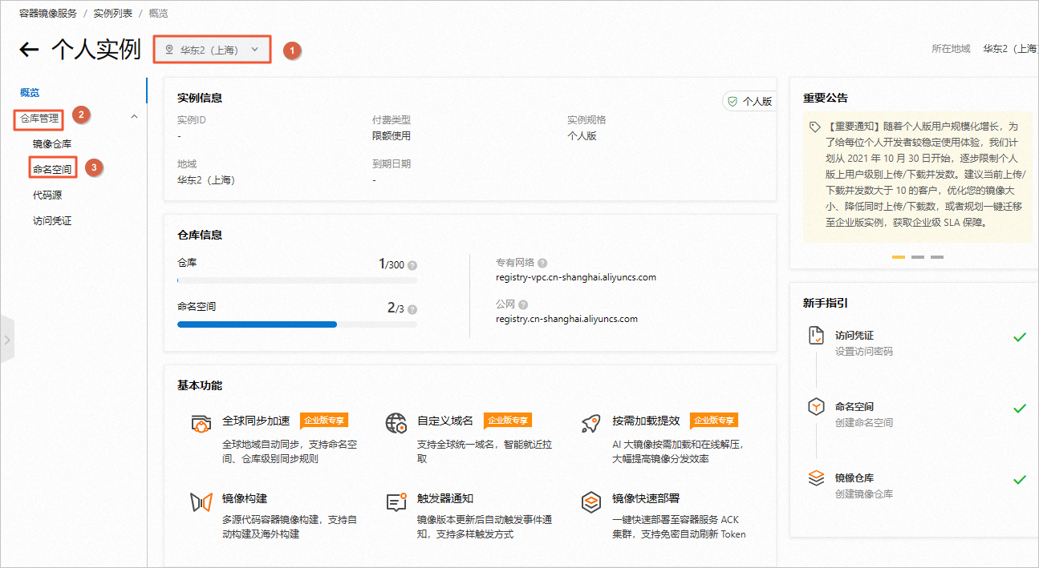Open the 镜像快速部署 feature title
This screenshot has width=1039, height=568.
click(x=646, y=498)
